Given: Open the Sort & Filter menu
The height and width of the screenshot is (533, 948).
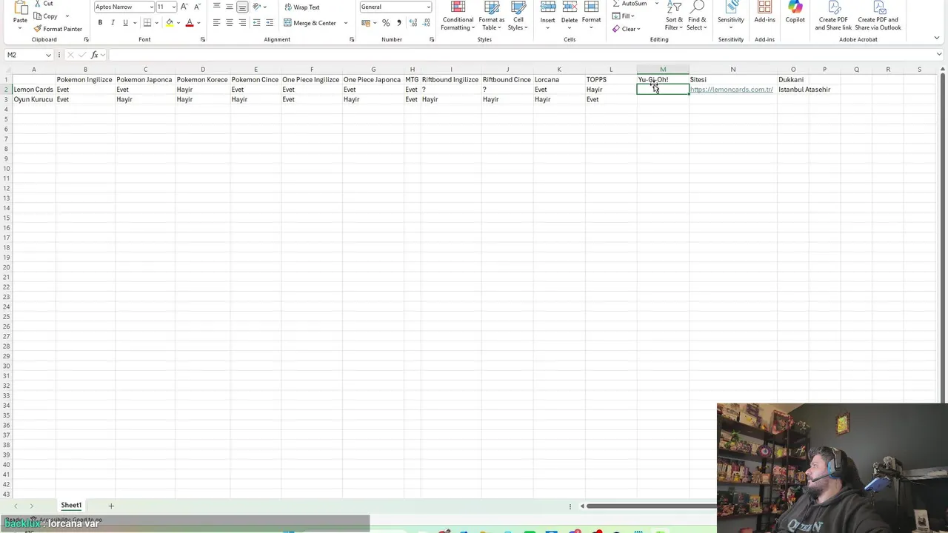Looking at the screenshot, I should tap(674, 16).
